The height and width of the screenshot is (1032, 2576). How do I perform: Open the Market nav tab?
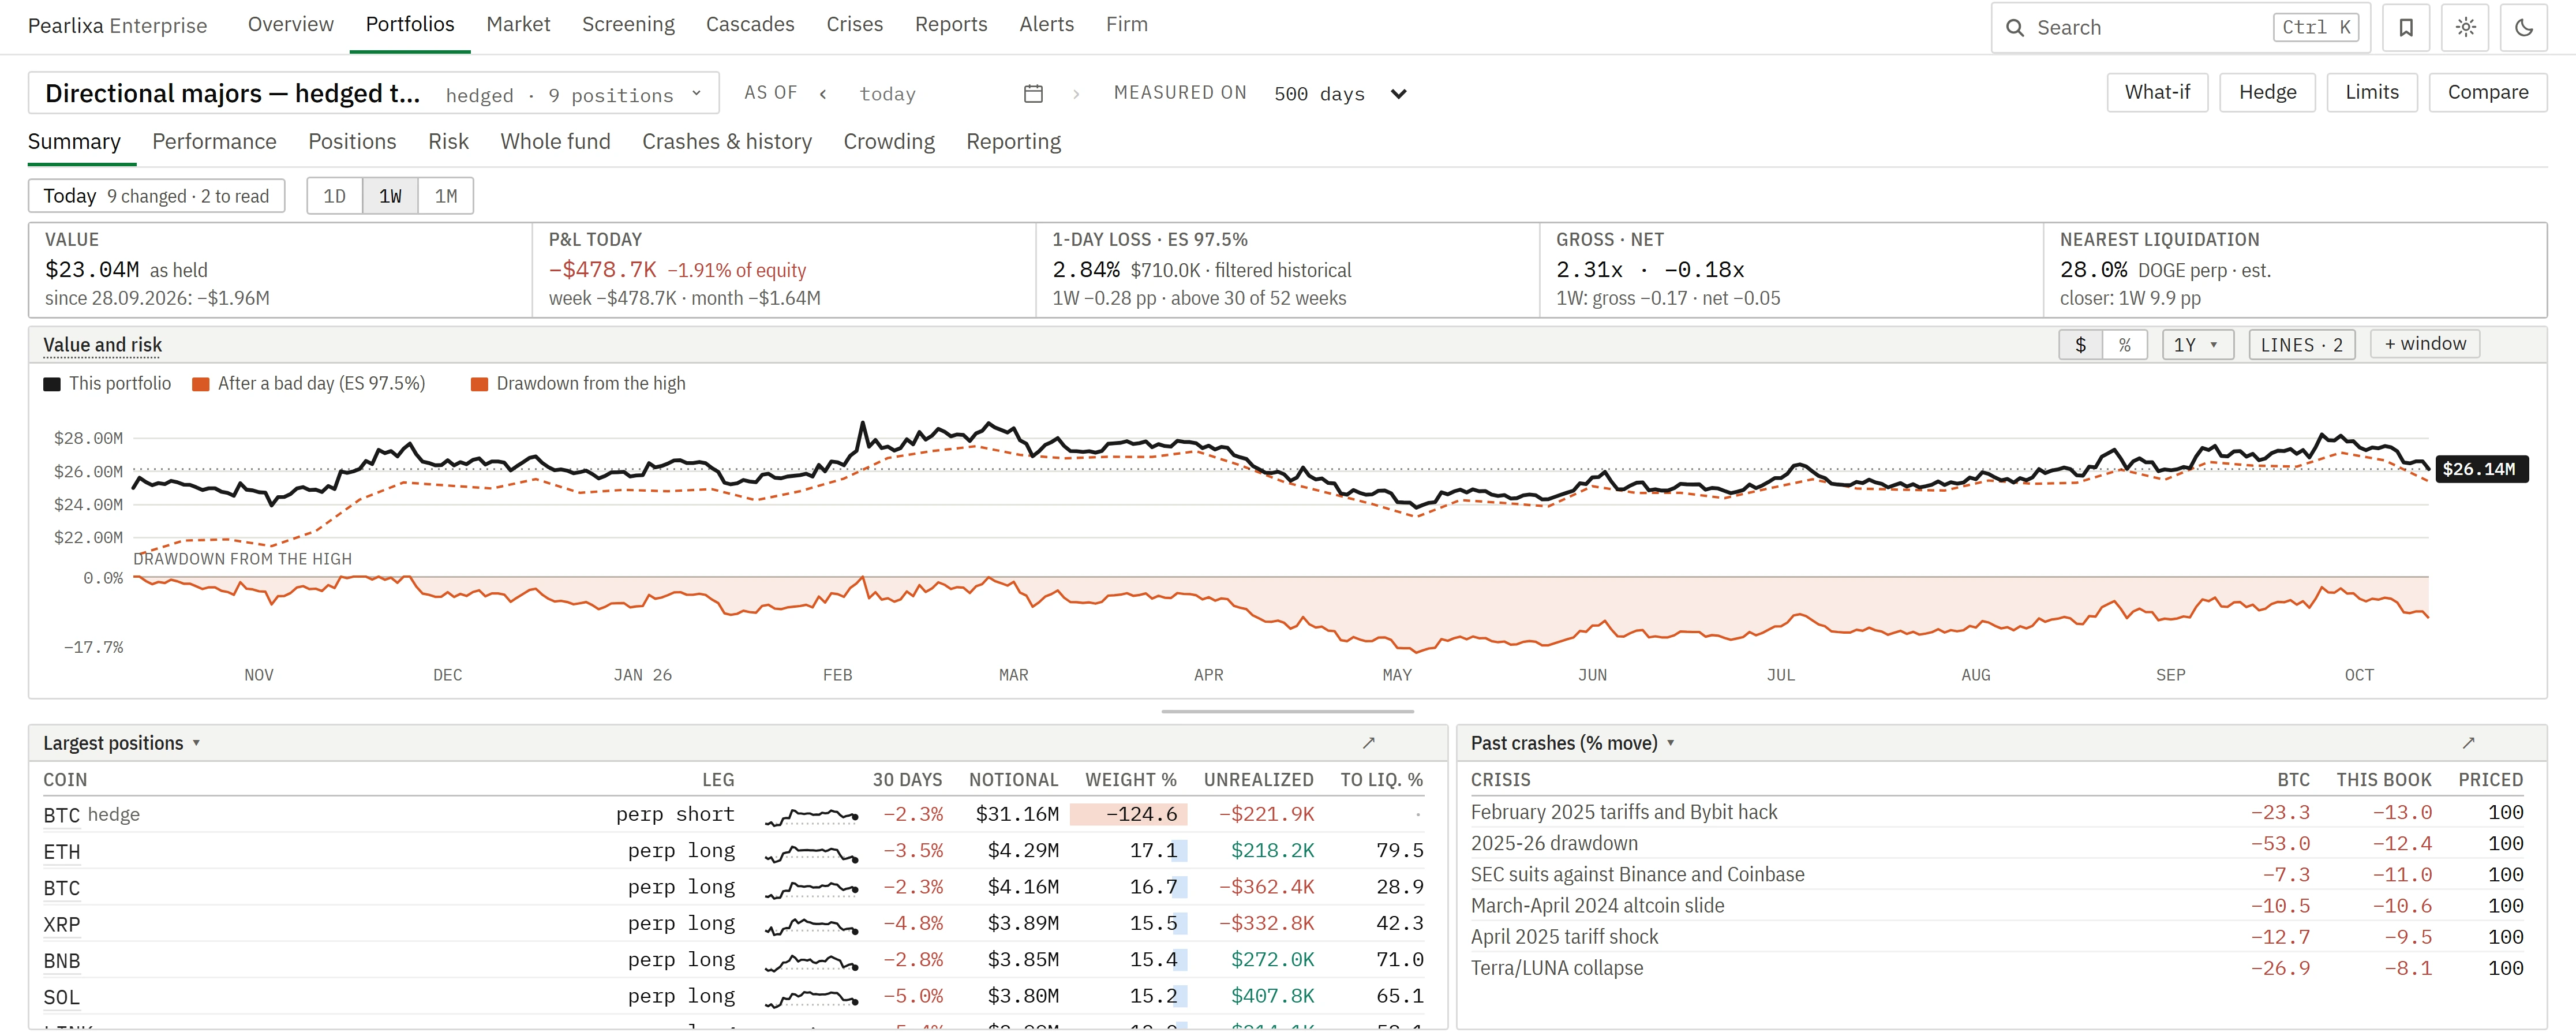point(518,25)
